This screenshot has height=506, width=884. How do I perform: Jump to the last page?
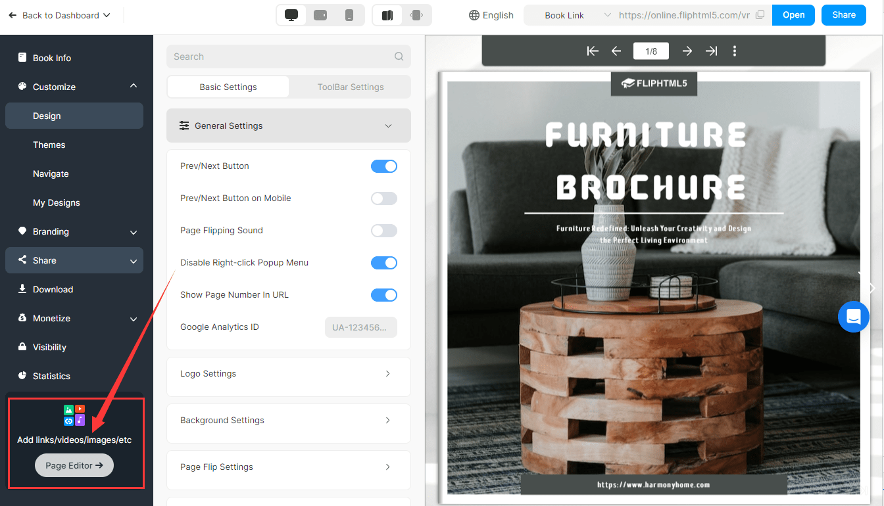tap(711, 51)
